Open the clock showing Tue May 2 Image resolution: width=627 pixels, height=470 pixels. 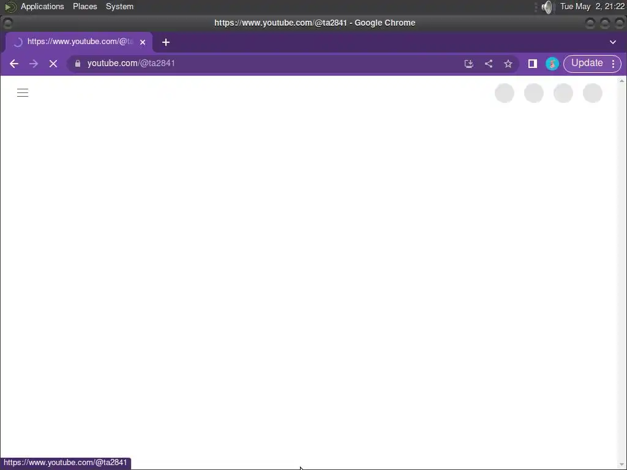click(x=592, y=6)
